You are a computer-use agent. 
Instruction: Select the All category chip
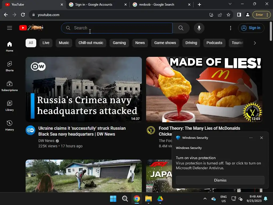pos(31,43)
